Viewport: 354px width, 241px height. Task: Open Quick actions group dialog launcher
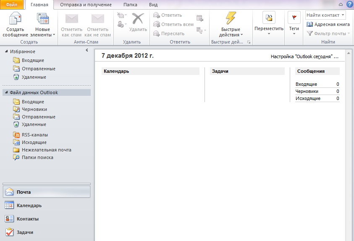click(x=249, y=42)
